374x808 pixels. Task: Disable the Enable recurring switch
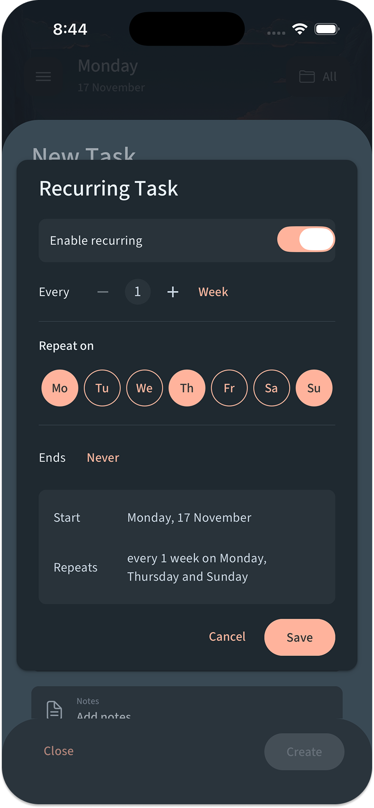tap(306, 239)
